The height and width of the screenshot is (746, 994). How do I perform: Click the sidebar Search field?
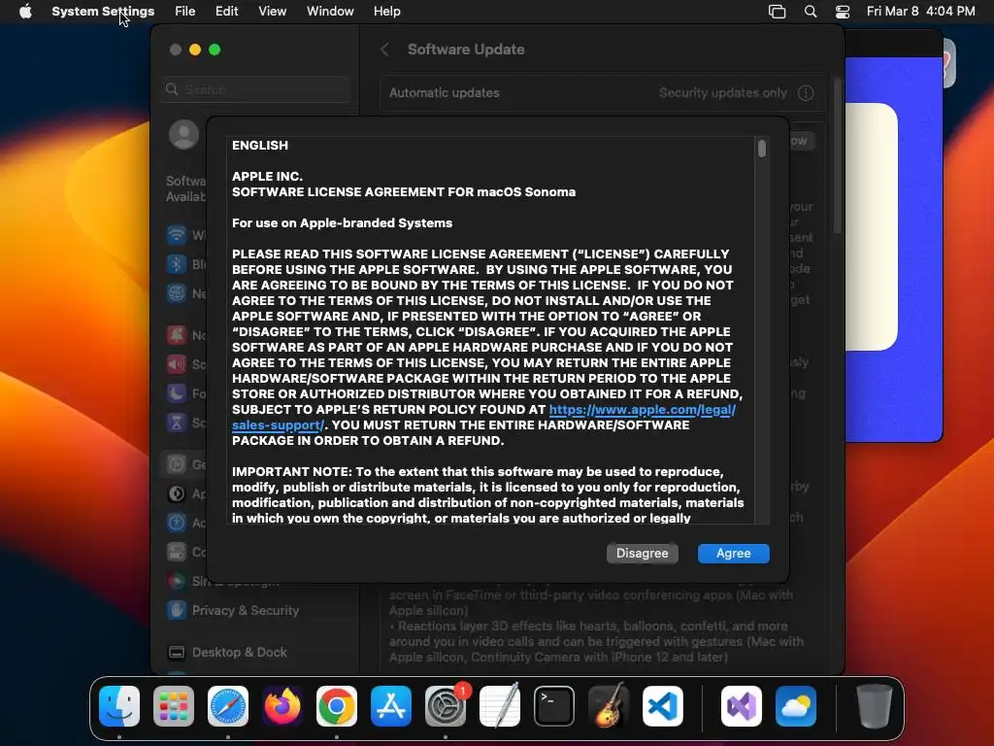(x=256, y=89)
